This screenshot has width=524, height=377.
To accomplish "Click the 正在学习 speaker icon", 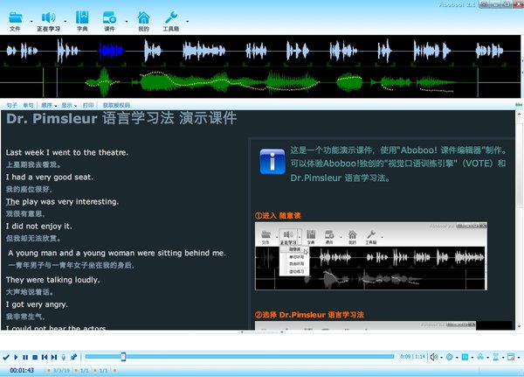I will [48, 17].
